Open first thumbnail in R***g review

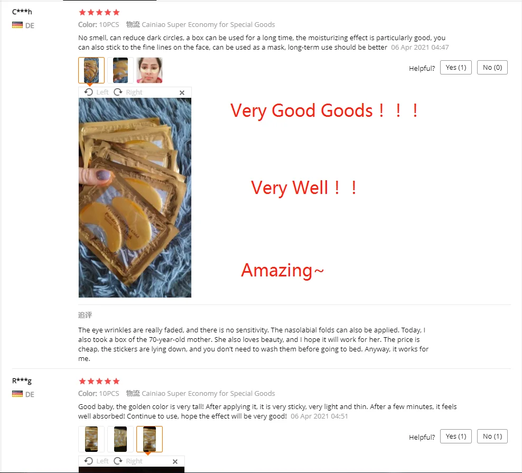point(91,439)
